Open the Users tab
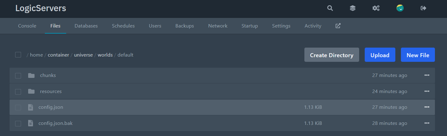Viewport: 447px width, 136px height. pos(155,26)
